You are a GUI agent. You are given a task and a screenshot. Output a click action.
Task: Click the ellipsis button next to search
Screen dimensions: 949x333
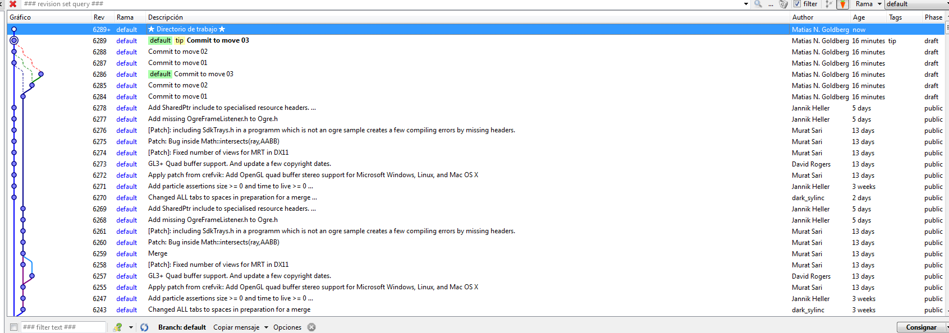tap(771, 4)
